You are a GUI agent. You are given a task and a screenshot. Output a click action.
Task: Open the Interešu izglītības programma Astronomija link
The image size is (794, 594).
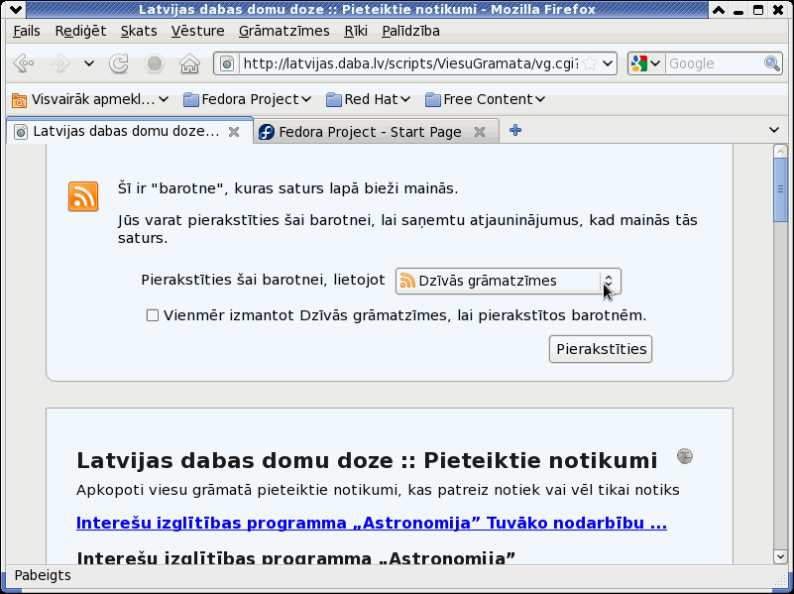coord(371,524)
